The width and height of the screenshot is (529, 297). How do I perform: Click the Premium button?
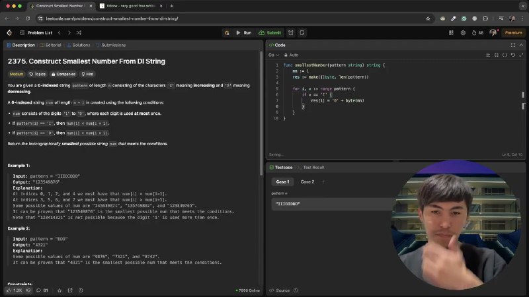tap(514, 32)
